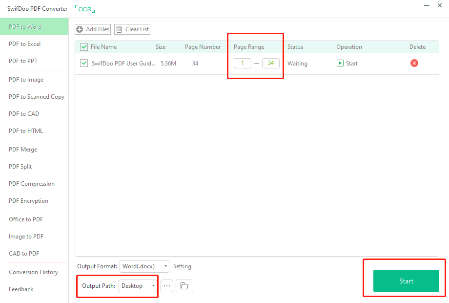Open Conversion History
Viewport: 449px width, 303px height.
point(34,272)
